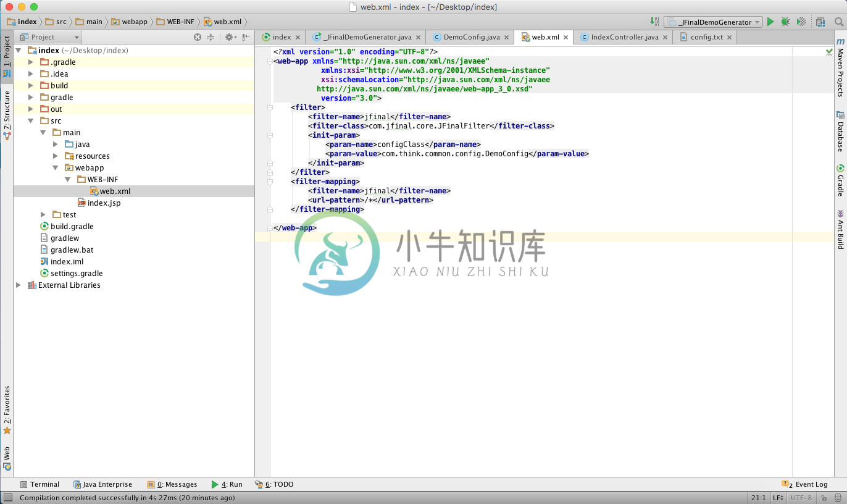
Task: Open the Ant Build side panel
Action: pyautogui.click(x=840, y=229)
